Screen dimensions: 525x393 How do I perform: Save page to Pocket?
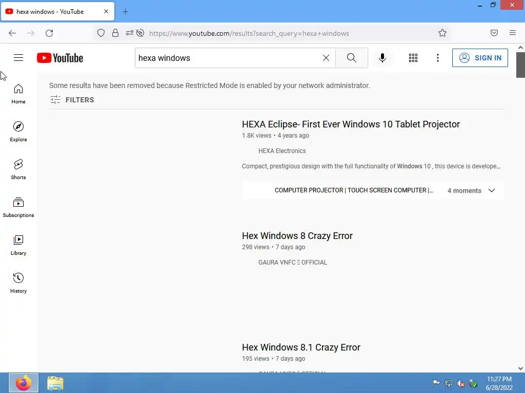point(494,33)
